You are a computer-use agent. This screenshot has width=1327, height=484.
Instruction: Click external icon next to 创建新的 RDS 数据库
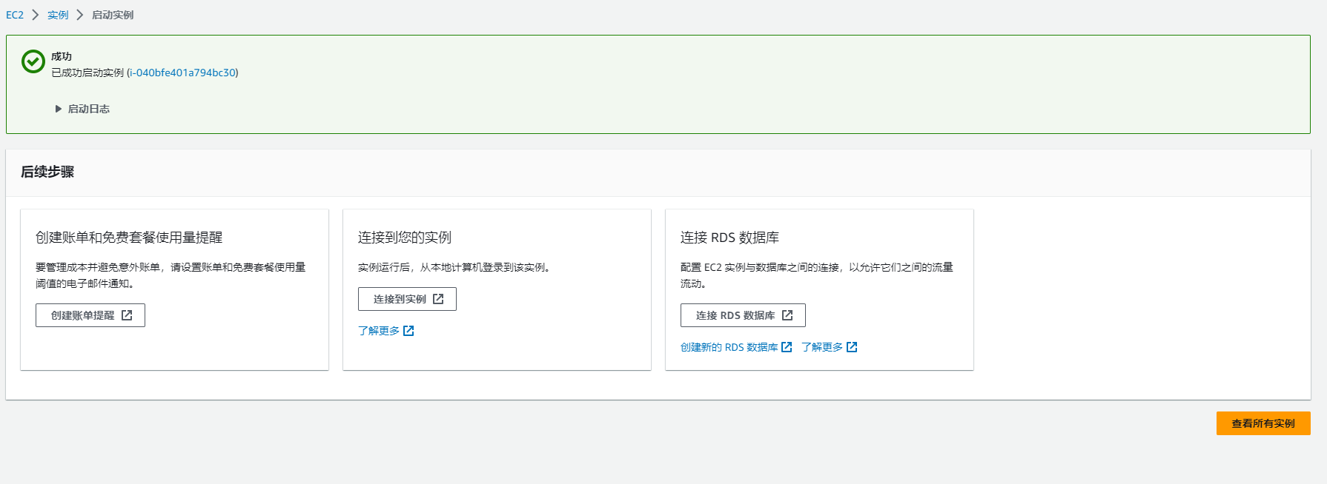point(787,347)
